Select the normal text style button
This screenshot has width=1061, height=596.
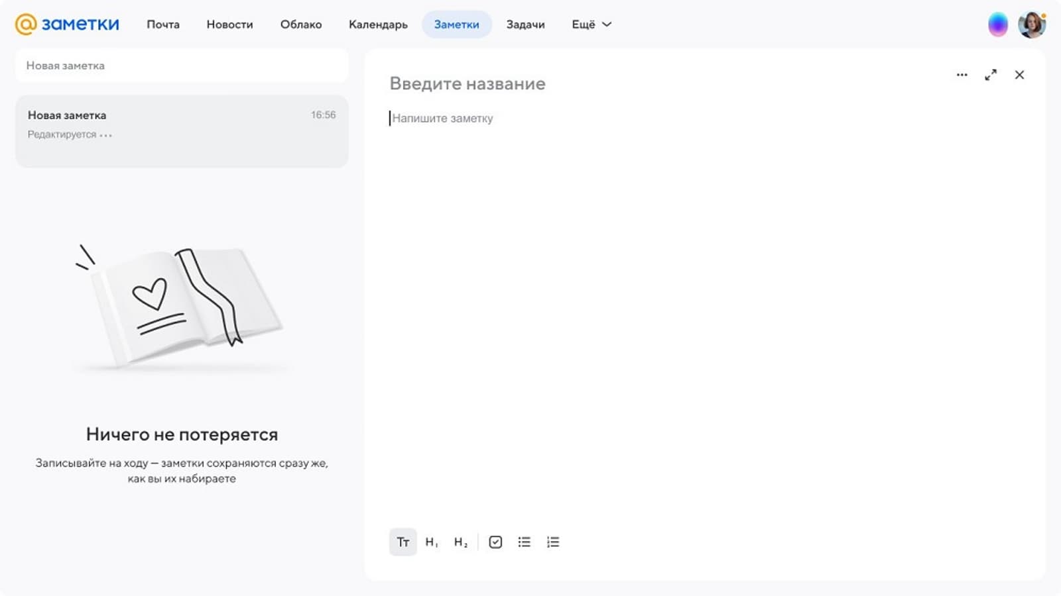click(403, 542)
